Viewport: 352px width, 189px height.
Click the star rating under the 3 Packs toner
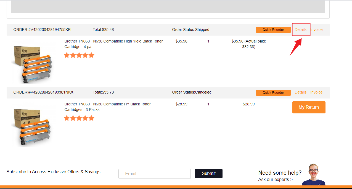click(79, 118)
